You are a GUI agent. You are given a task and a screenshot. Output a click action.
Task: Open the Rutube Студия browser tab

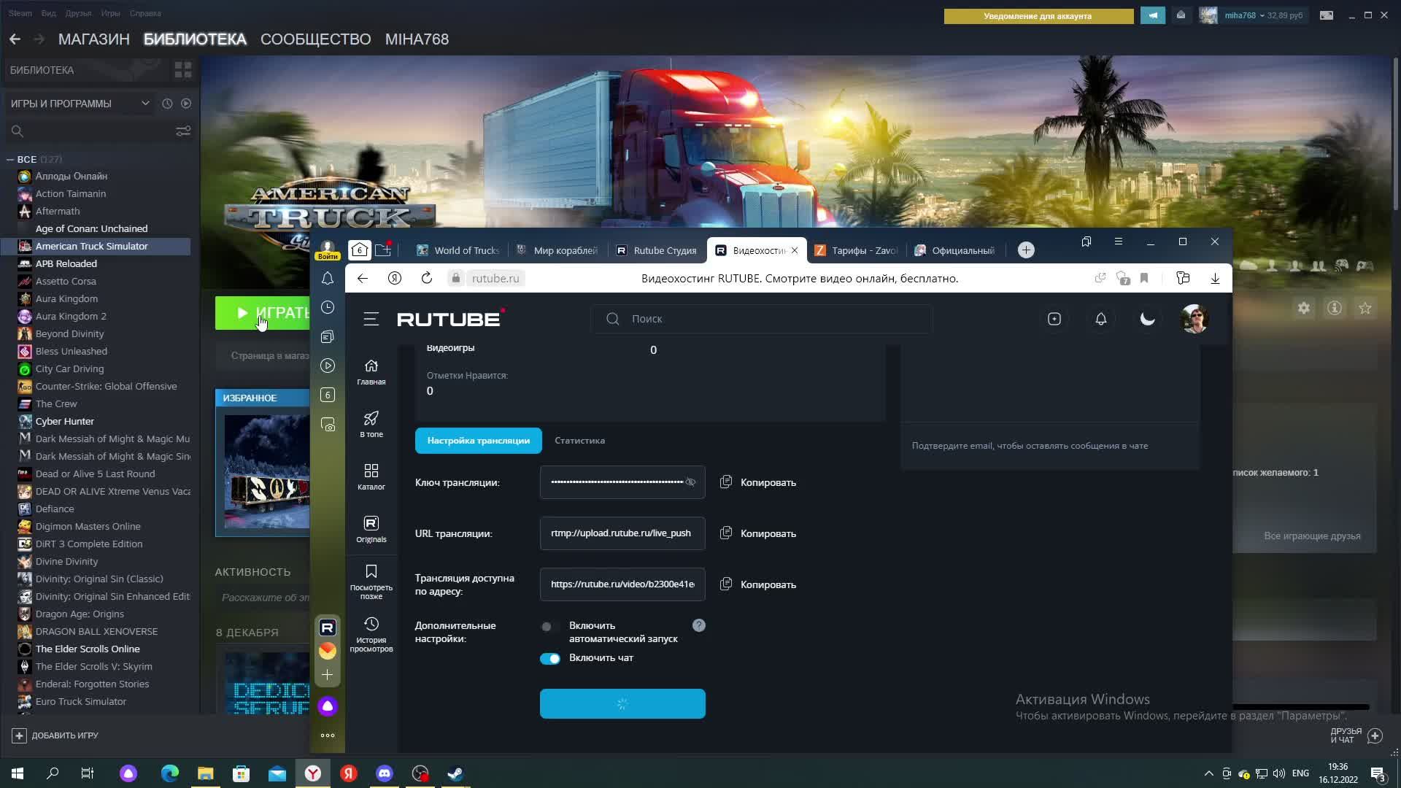tap(657, 250)
